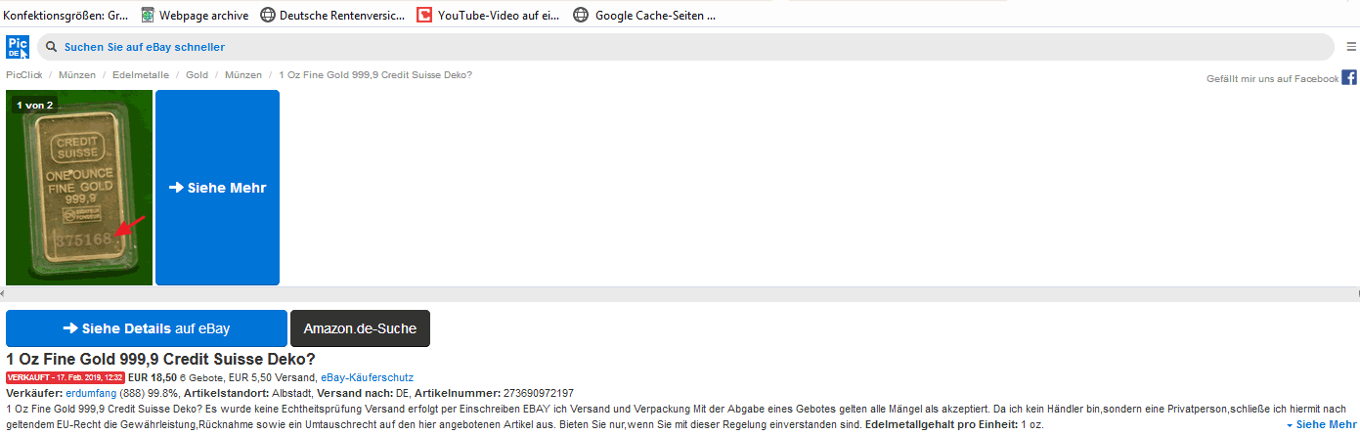Screen dimensions: 1360x435
Task: Click the blue Siehe Mehr tile
Action: tap(217, 188)
